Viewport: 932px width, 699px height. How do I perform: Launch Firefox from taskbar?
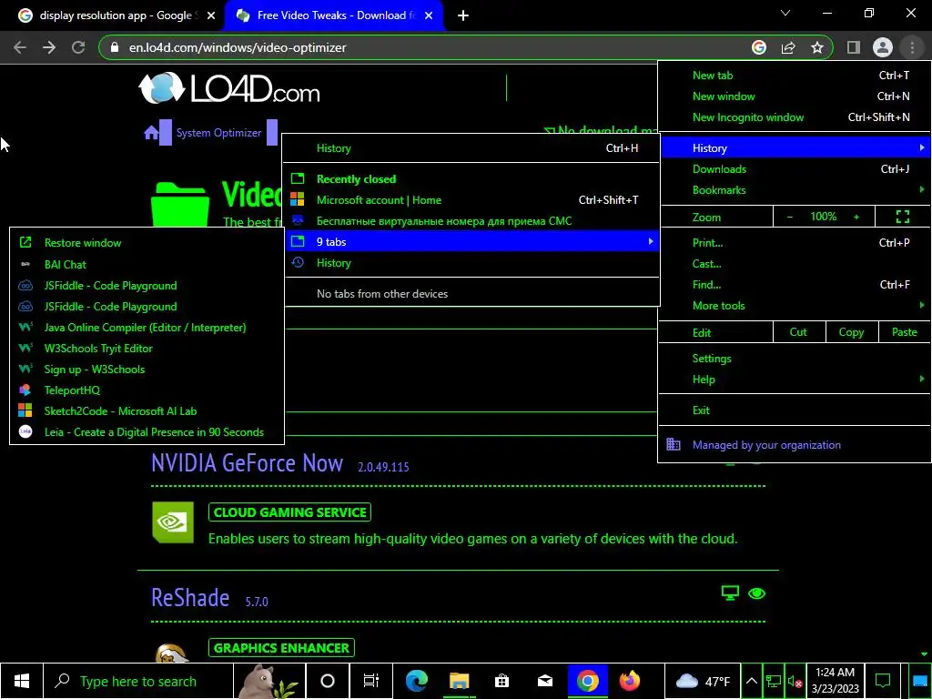[x=630, y=681]
